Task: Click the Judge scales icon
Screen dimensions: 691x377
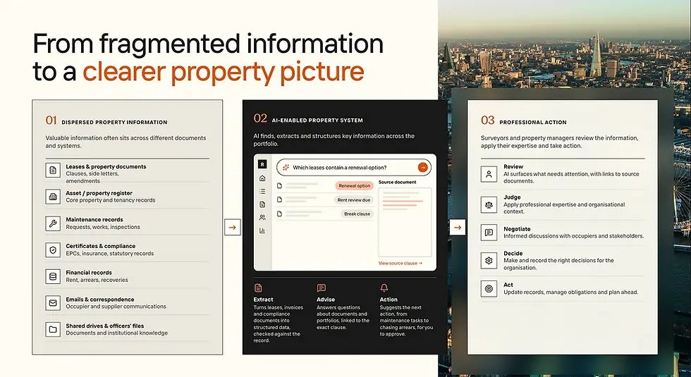Action: pos(489,205)
